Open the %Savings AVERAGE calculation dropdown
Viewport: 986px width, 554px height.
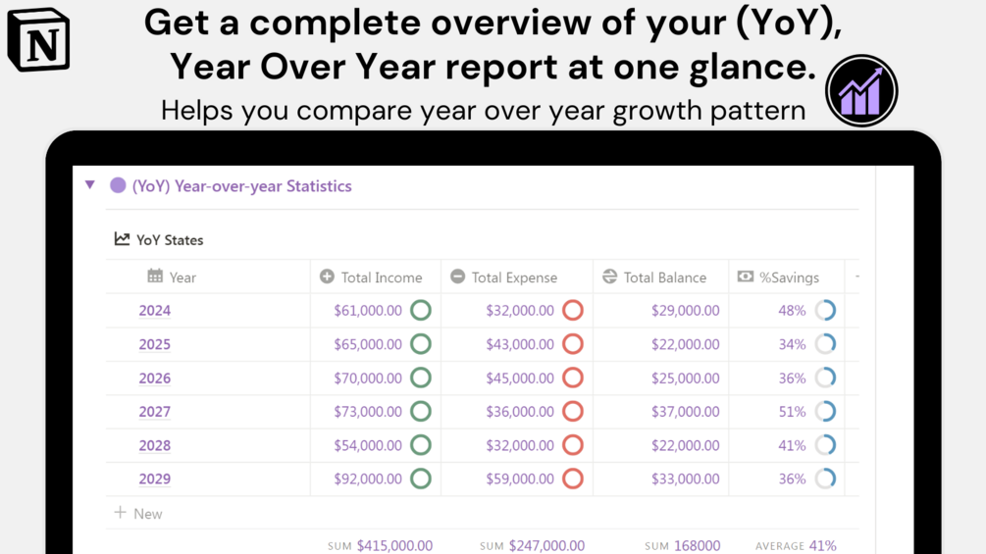(796, 545)
